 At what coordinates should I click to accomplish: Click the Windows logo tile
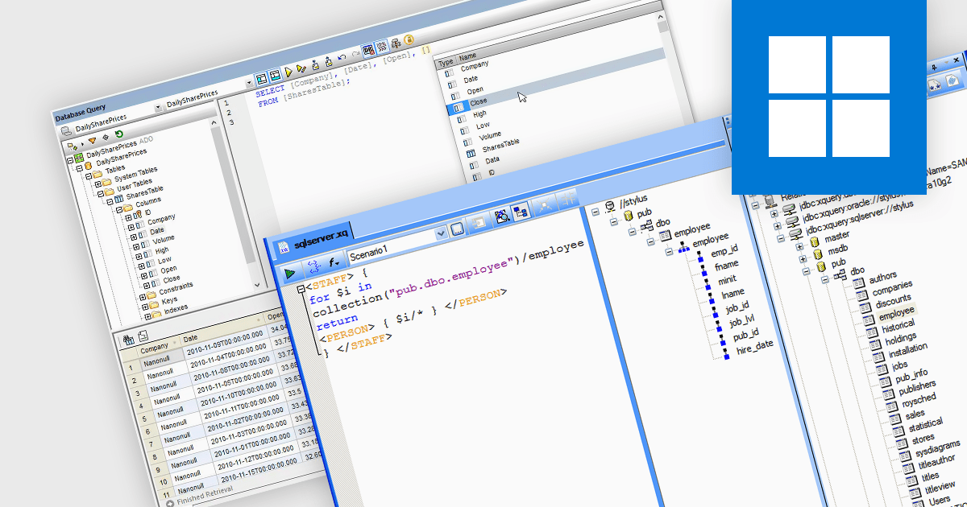point(828,97)
